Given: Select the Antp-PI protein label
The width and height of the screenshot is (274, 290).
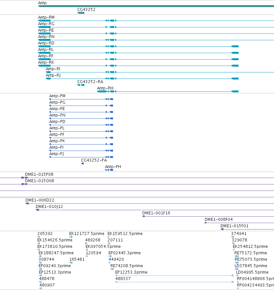Looking at the screenshot, I should click(56, 147).
